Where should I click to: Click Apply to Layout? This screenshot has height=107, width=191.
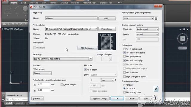100,98
